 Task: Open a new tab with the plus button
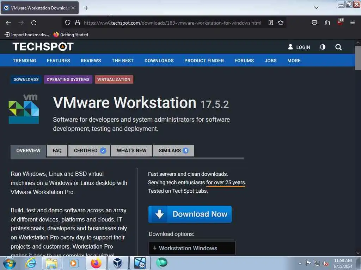coord(86,8)
